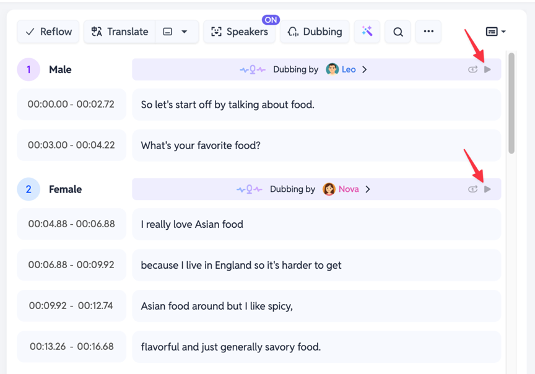Edit subtitle "So let's start off by talking about food."
This screenshot has height=374, width=535.
(316, 105)
